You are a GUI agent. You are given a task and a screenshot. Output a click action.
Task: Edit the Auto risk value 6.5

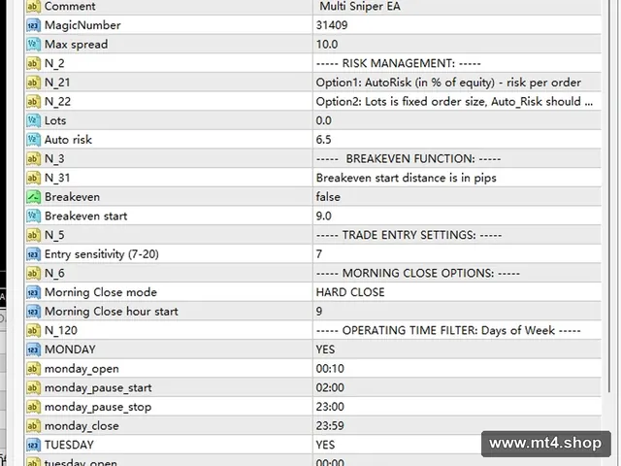pos(457,140)
